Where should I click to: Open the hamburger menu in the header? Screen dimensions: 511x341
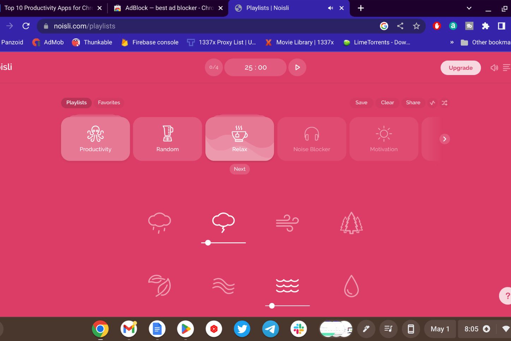506,68
